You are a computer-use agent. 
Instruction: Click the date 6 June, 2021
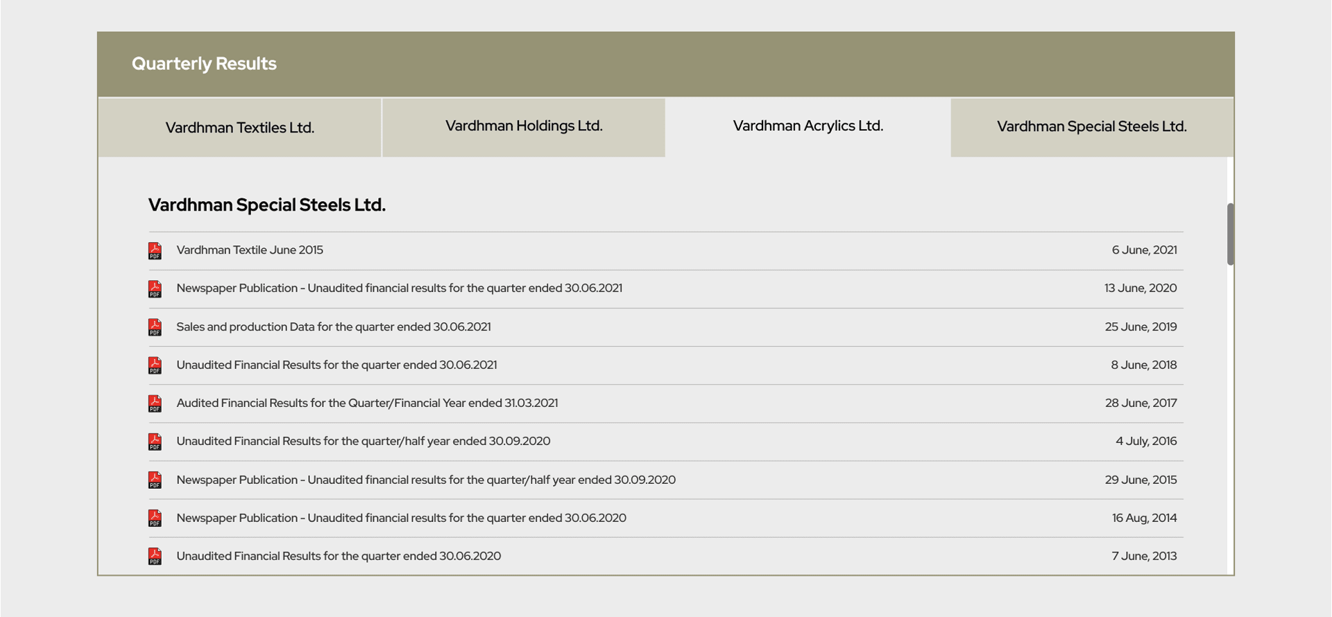[1144, 250]
